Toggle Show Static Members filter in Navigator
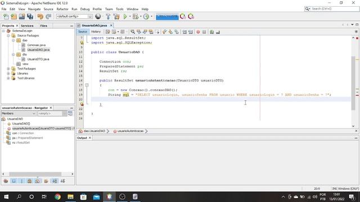The image size is (360, 202). (x=22, y=181)
